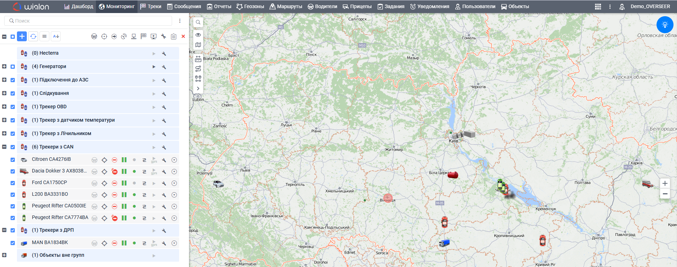Click the map layers icon on map toolbar
This screenshot has width=677, height=267.
[198, 45]
